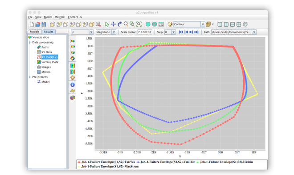Select the magnifier zoom tool
The width and height of the screenshot is (294, 175).
126,24
